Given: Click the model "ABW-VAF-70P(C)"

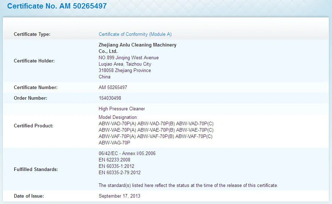Looking at the screenshot, I should [194, 136].
